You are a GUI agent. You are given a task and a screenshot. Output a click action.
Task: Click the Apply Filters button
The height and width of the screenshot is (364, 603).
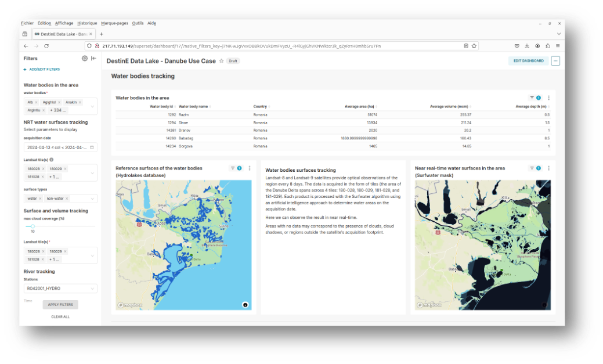pos(60,304)
